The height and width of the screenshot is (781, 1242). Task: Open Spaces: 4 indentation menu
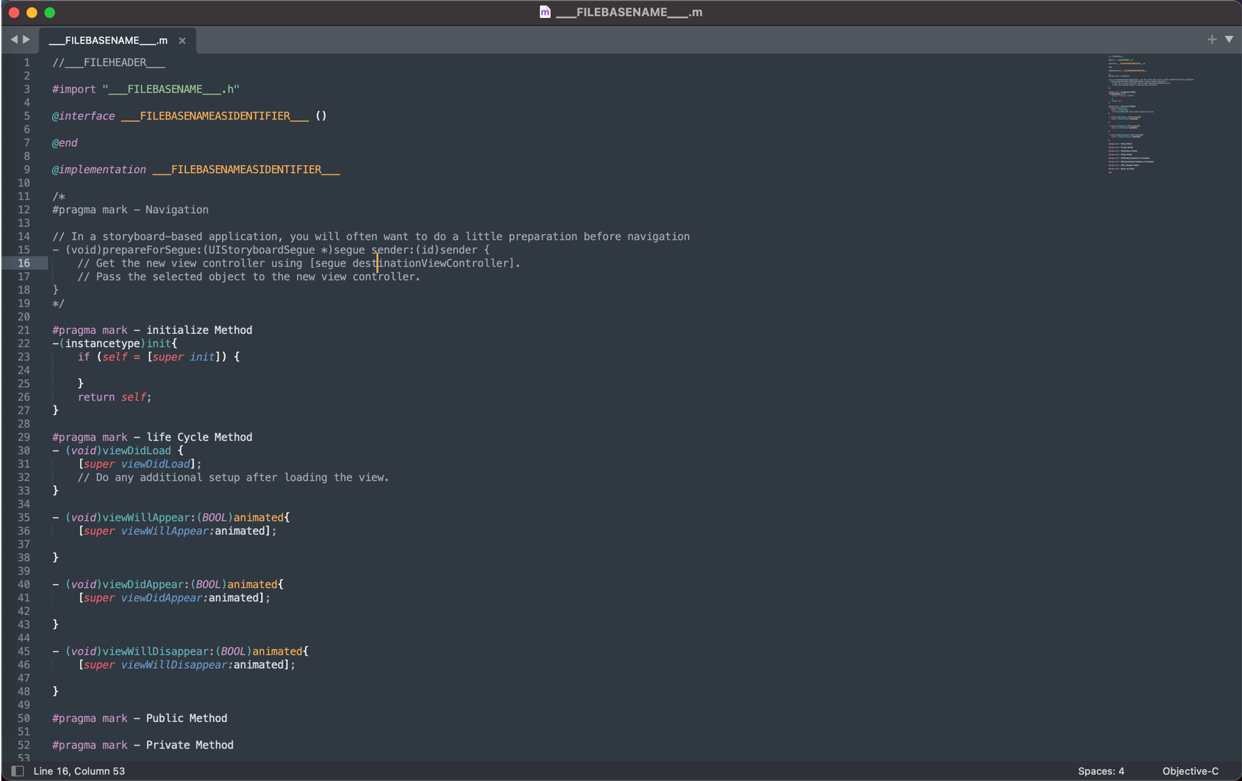[x=1100, y=771]
